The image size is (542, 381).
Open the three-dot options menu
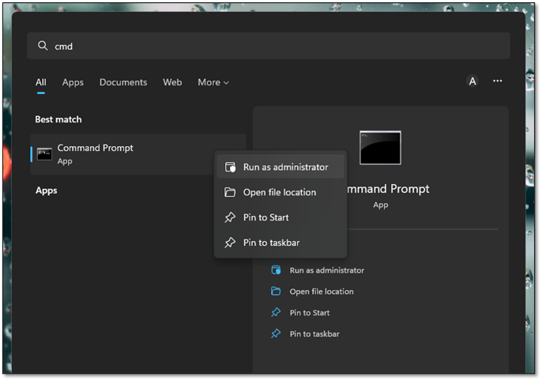click(498, 81)
